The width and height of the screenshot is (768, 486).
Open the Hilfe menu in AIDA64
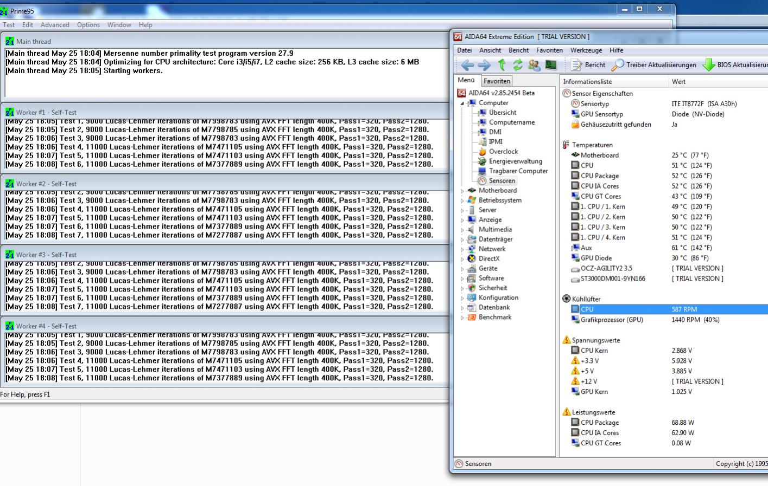[x=616, y=50]
